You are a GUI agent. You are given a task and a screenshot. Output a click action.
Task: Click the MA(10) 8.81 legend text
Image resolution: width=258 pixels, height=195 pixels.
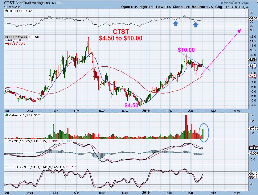click(x=16, y=40)
